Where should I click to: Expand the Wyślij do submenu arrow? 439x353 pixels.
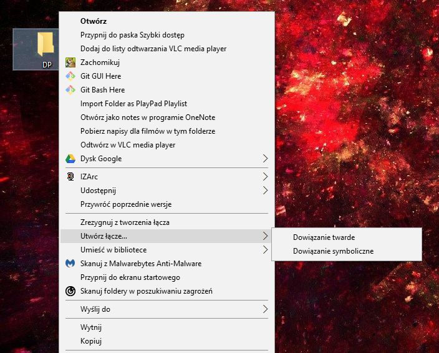pos(265,309)
